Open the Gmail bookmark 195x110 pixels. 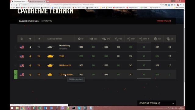tap(30, 8)
